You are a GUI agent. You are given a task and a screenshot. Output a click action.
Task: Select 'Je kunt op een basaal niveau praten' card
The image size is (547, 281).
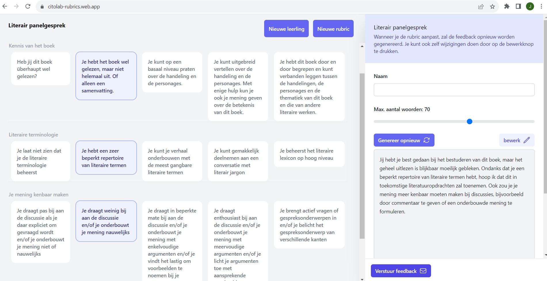point(172,73)
